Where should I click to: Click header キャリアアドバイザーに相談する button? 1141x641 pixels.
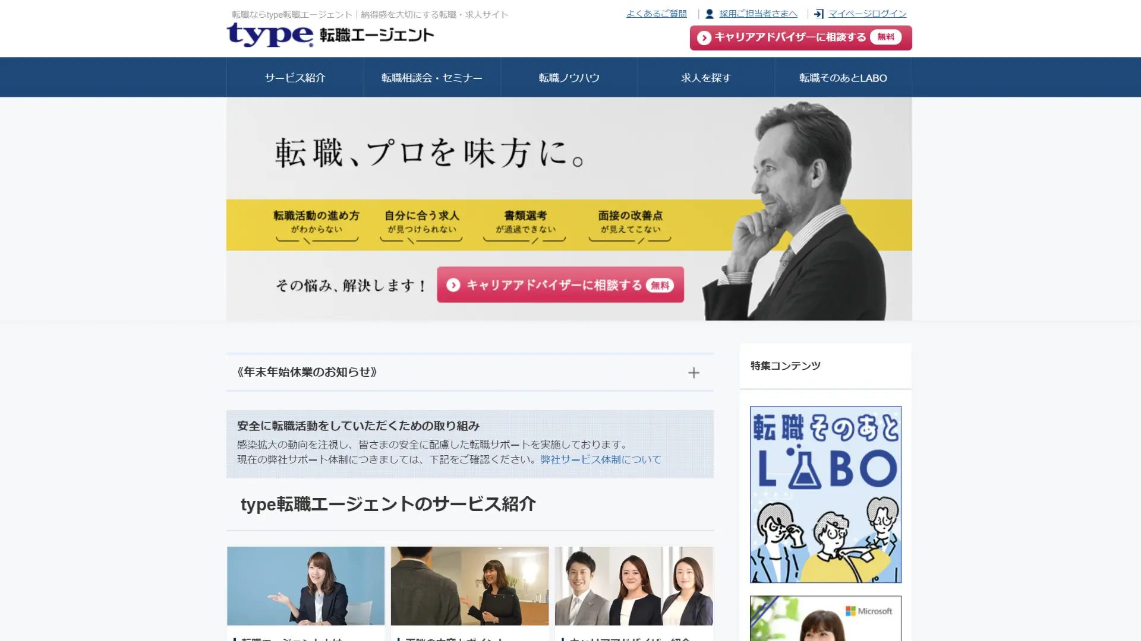800,38
